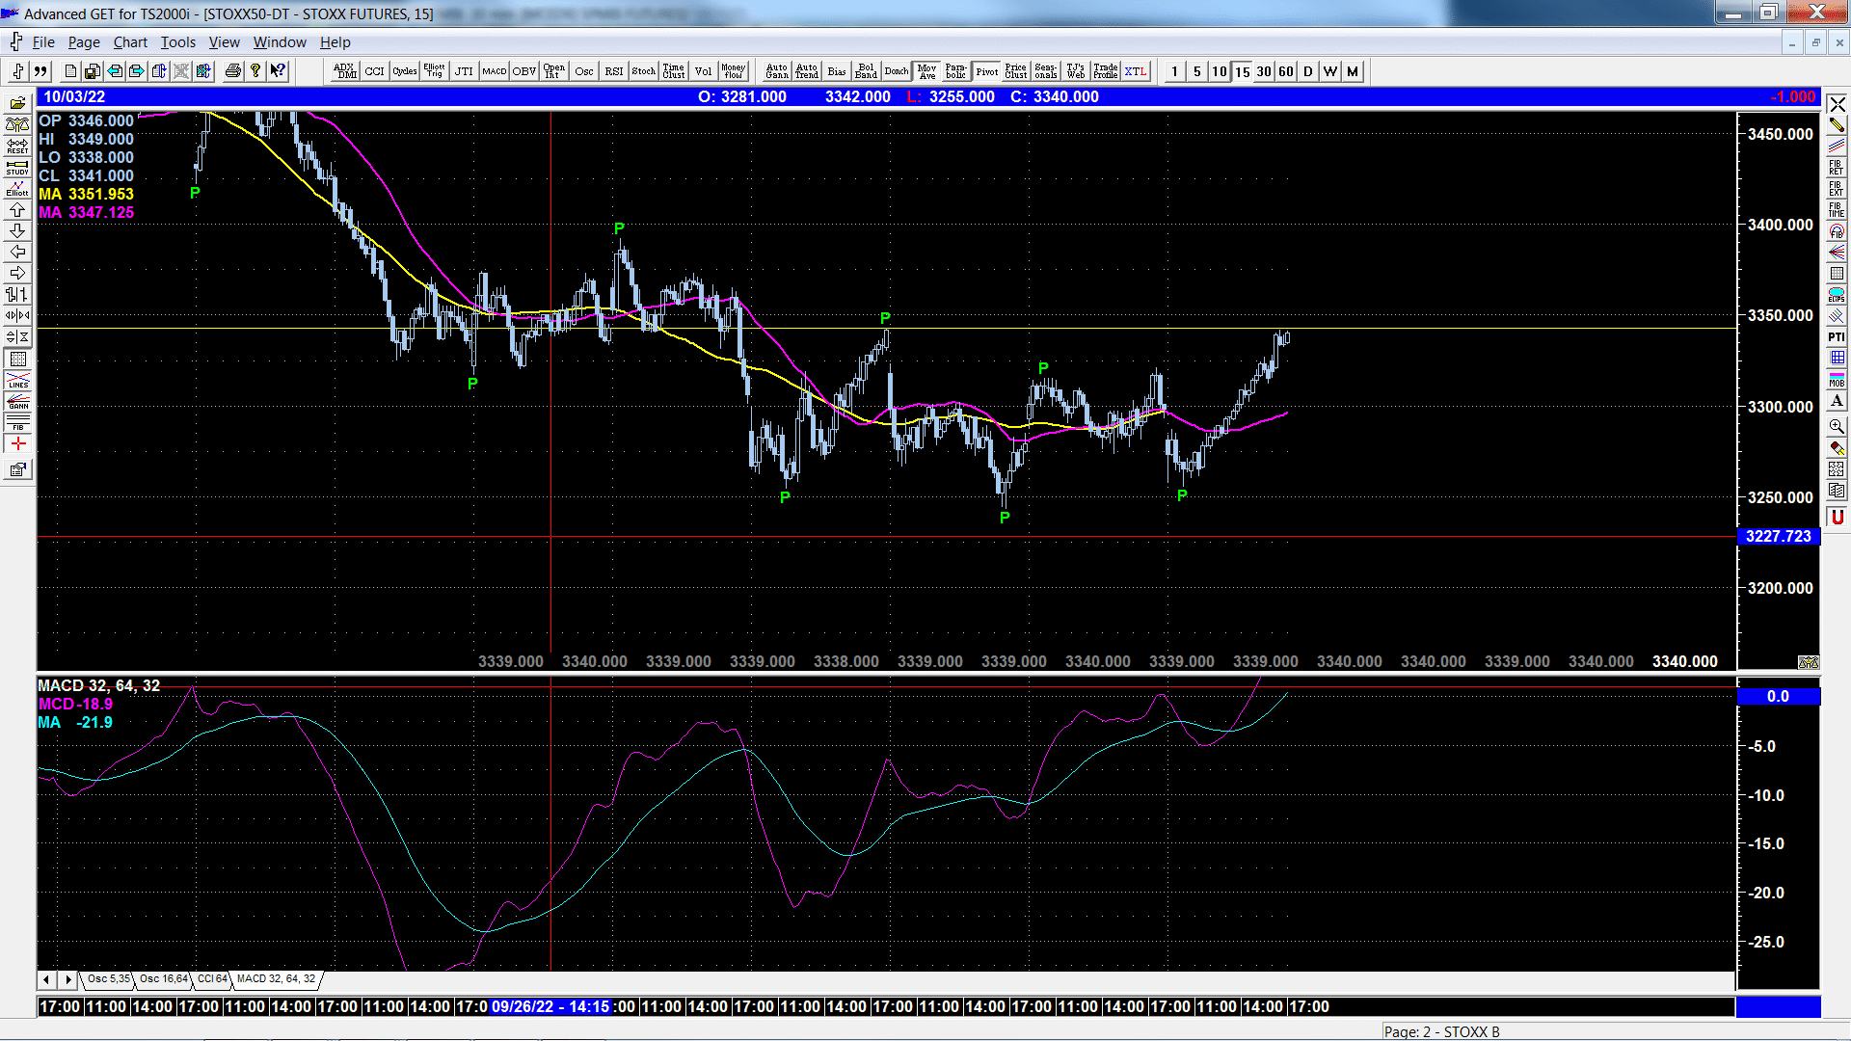Select the text annotation A tool
1851x1041 pixels.
point(1837,401)
